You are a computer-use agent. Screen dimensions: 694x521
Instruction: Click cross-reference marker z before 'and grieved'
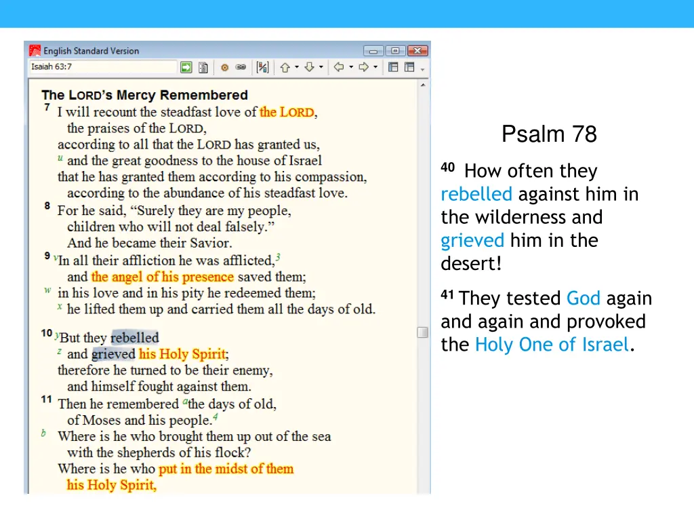60,351
